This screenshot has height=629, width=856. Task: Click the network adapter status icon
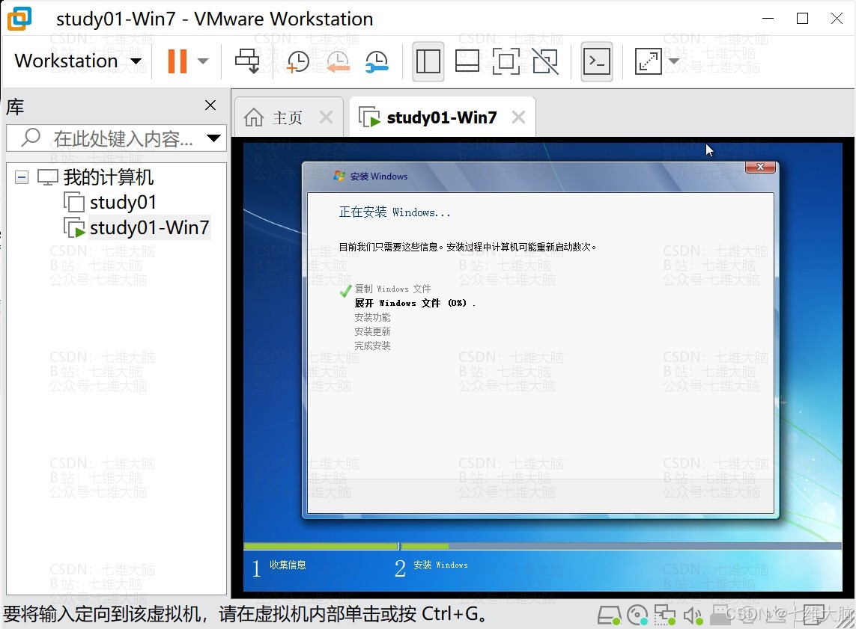[x=665, y=616]
